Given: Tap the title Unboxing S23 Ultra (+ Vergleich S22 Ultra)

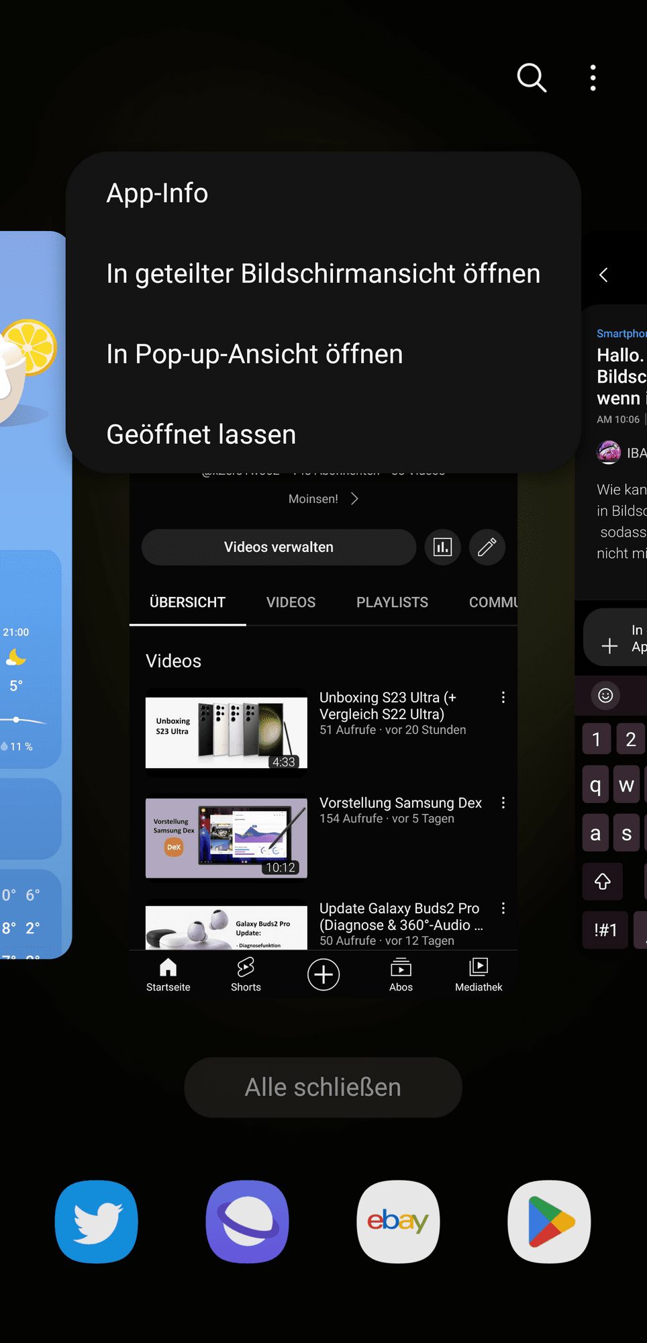Looking at the screenshot, I should (x=388, y=706).
